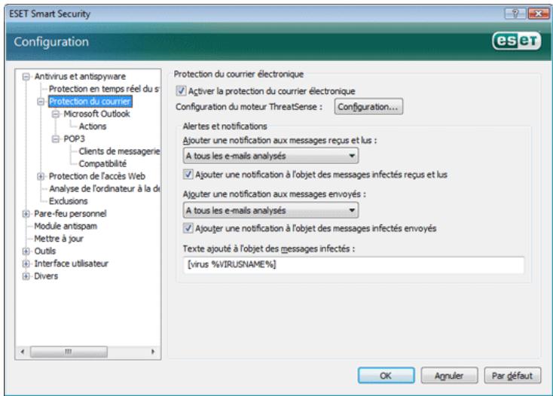Image resolution: width=553 pixels, height=396 pixels.
Task: Click the tree scrollbar left arrow
Action: (x=23, y=352)
